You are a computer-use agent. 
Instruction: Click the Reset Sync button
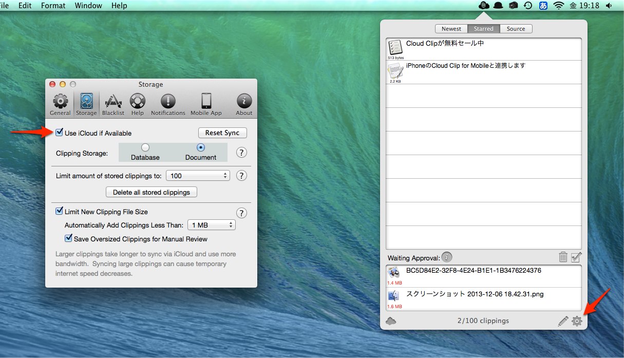(x=222, y=133)
